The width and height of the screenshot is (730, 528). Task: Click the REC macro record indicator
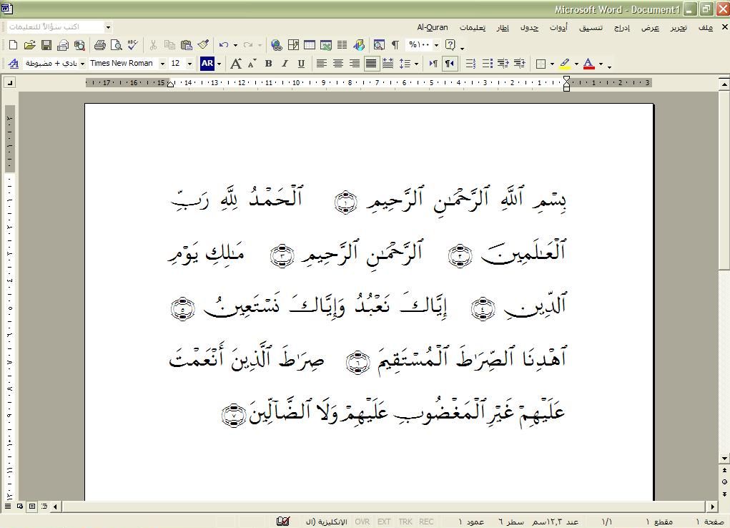click(426, 522)
